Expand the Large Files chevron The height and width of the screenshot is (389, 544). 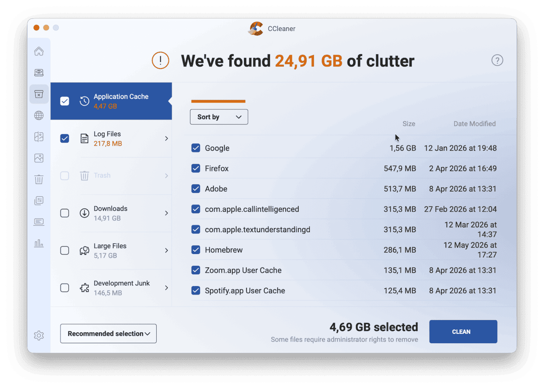pos(166,250)
